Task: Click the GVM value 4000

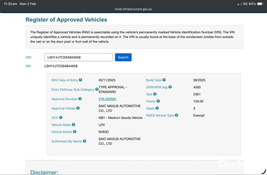Action: (x=197, y=87)
